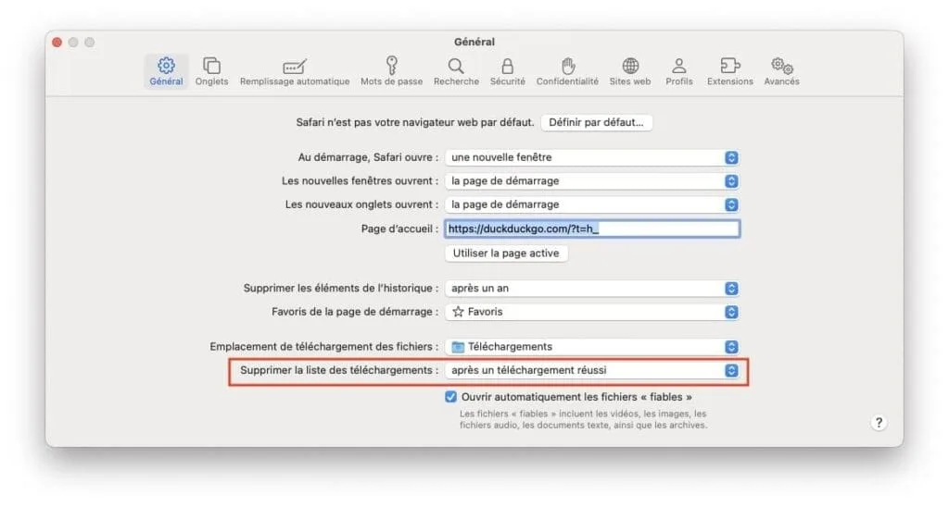The height and width of the screenshot is (507, 949).
Task: Close the preferences window with red button
Action: click(x=57, y=43)
